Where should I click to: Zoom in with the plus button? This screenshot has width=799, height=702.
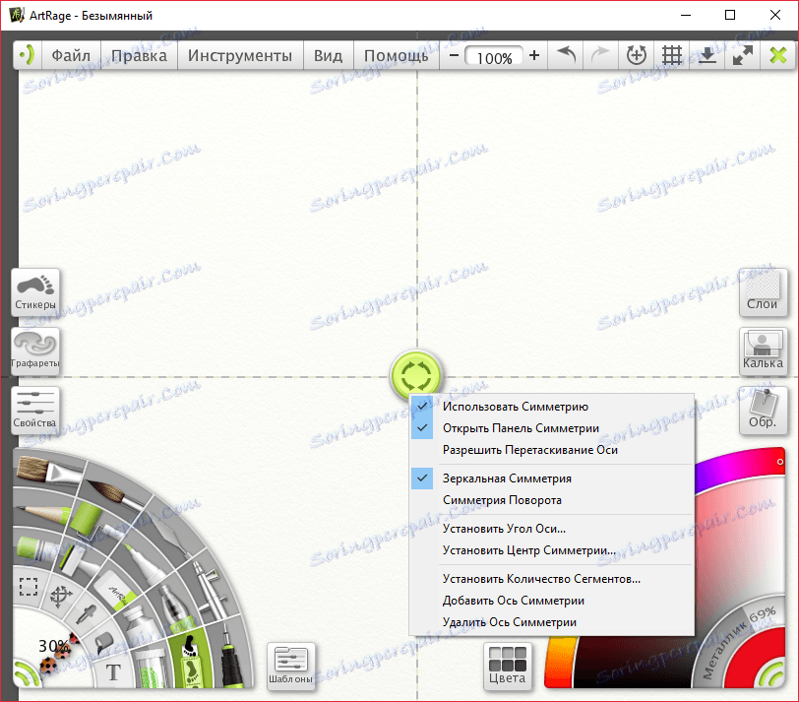[x=534, y=55]
